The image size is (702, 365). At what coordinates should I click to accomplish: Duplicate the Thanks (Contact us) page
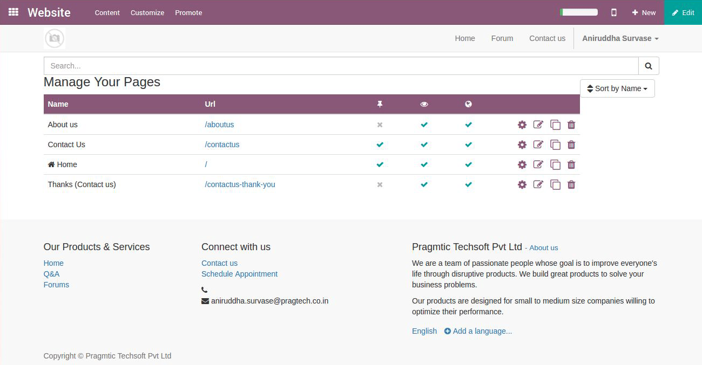pyautogui.click(x=555, y=184)
